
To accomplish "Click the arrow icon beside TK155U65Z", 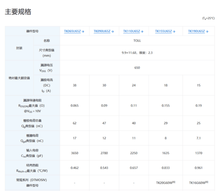I will coord(174,32).
